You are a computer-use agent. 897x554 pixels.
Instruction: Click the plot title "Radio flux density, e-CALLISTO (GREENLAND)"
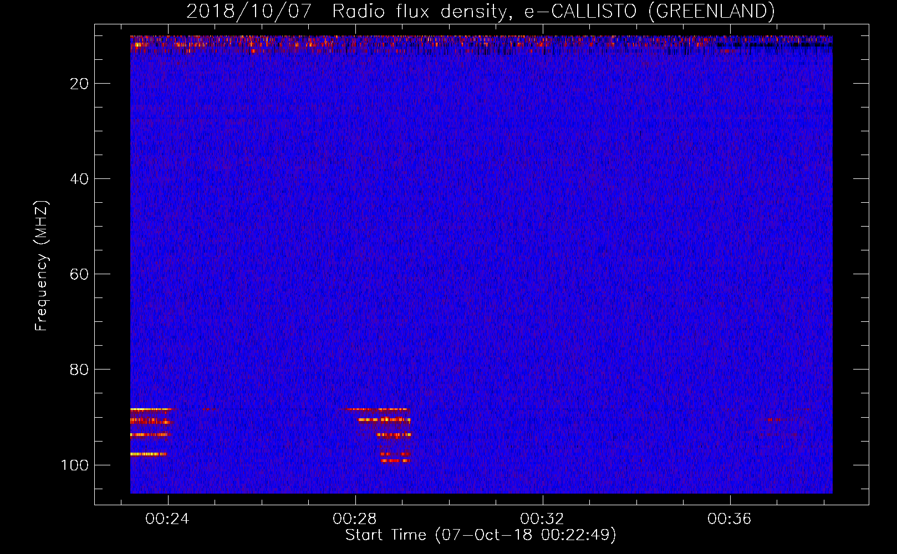pos(553,11)
